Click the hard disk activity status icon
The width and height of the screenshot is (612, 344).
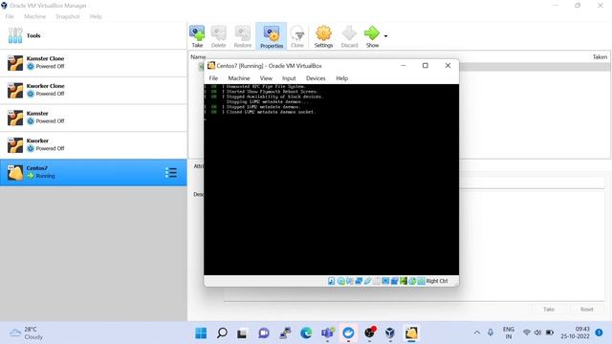332,281
